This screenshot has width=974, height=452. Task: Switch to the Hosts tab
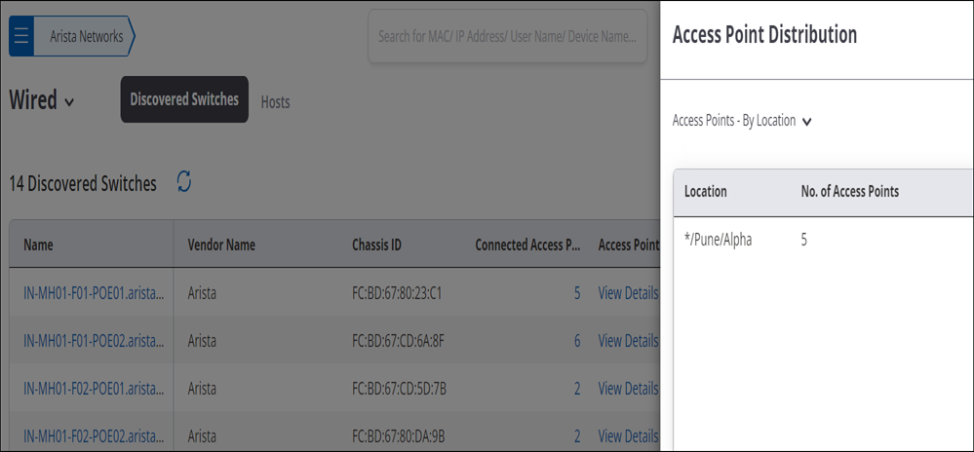coord(275,102)
